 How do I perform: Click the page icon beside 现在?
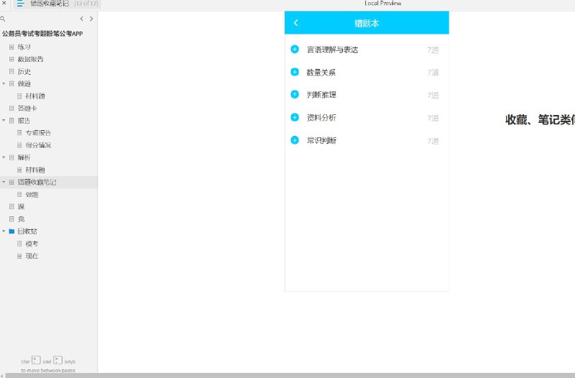[x=19, y=256]
